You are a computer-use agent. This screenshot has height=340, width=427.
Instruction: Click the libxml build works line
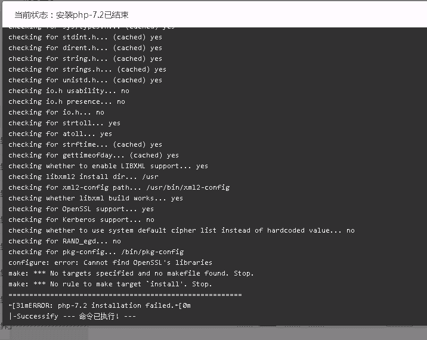[x=95, y=198]
